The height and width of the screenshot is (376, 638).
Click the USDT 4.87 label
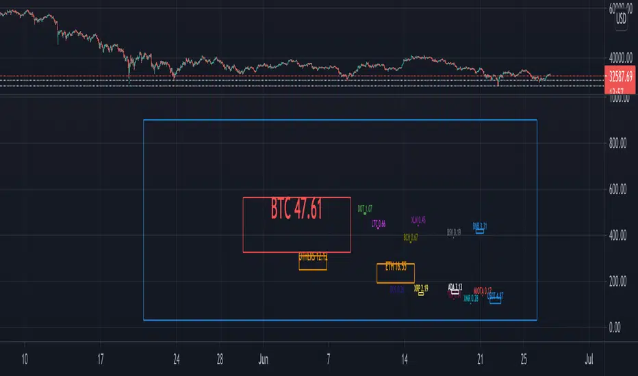(x=495, y=295)
